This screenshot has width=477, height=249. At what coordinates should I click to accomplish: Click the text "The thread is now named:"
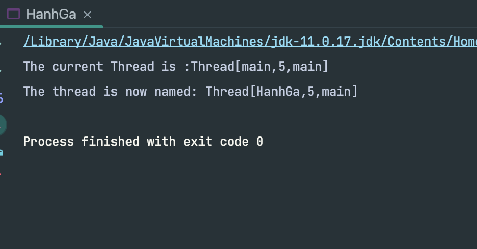[110, 92]
